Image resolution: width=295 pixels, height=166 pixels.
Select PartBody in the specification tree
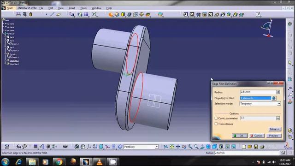click(x=11, y=34)
